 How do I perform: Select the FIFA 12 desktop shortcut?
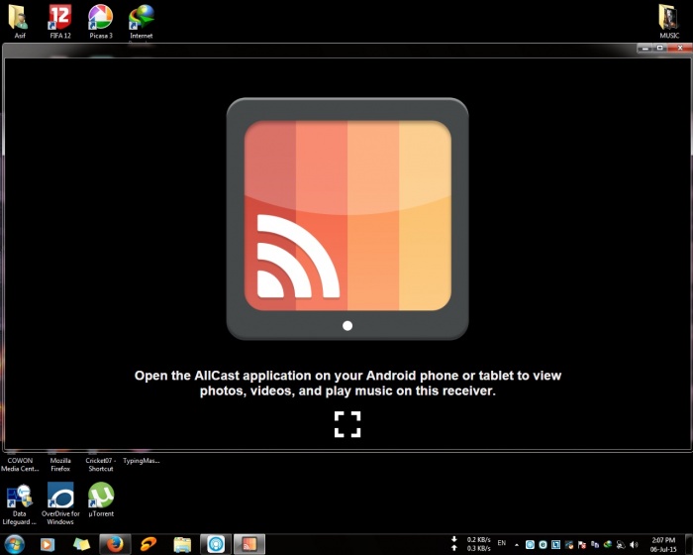(60, 21)
